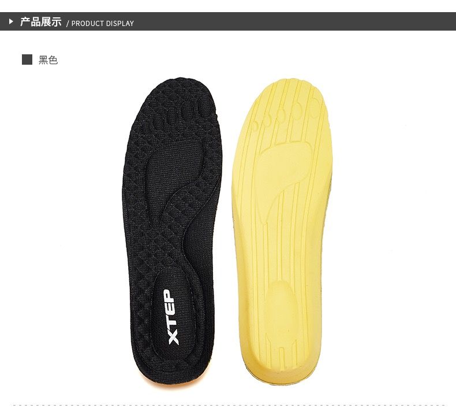Select the black color swatch square
The width and height of the screenshot is (456, 416).
tap(27, 60)
